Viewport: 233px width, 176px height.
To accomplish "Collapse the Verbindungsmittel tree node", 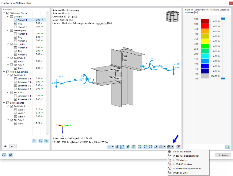I will (4, 72).
